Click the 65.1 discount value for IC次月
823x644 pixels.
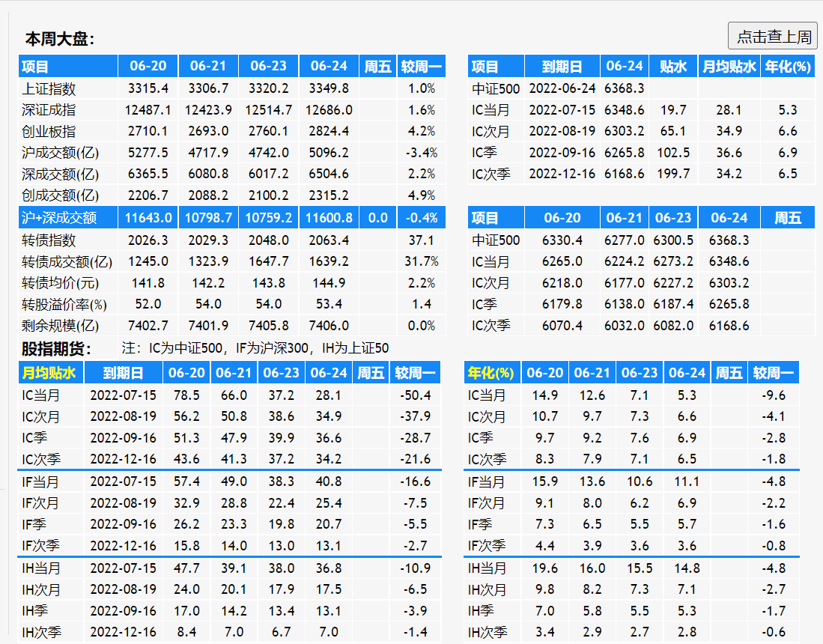673,131
